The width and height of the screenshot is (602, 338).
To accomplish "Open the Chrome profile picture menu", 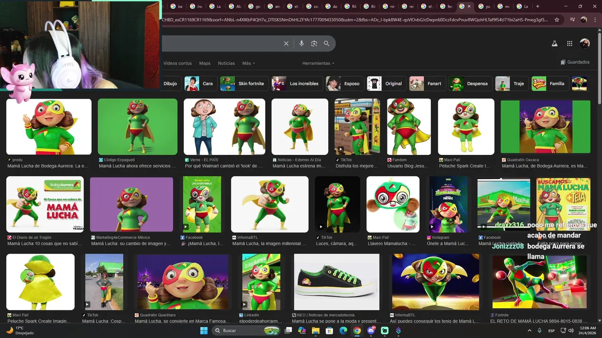I will click(584, 20).
